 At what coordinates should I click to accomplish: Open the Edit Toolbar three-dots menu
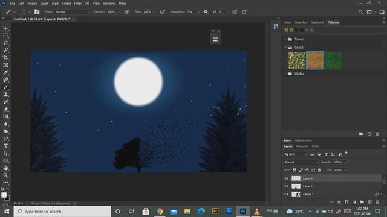[x=5, y=183]
